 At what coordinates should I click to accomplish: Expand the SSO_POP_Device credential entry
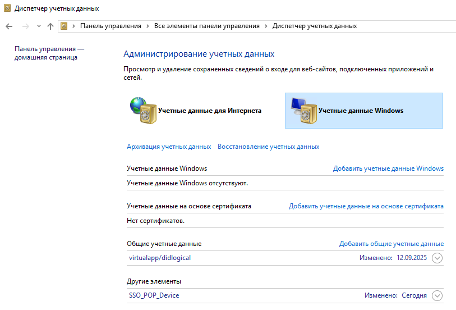(x=437, y=295)
